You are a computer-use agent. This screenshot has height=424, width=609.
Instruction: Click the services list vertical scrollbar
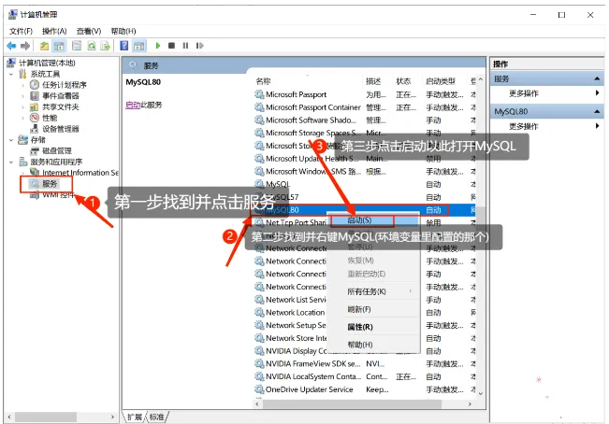point(481,236)
